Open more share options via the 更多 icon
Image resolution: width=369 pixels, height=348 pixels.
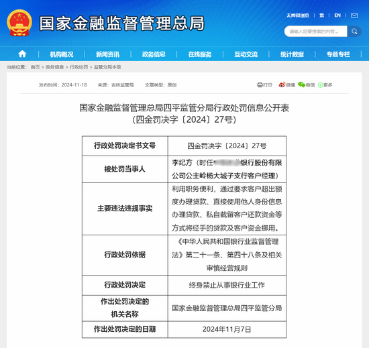point(320,85)
